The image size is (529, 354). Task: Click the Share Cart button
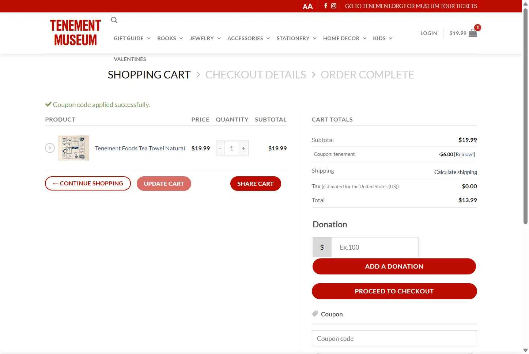pyautogui.click(x=256, y=184)
